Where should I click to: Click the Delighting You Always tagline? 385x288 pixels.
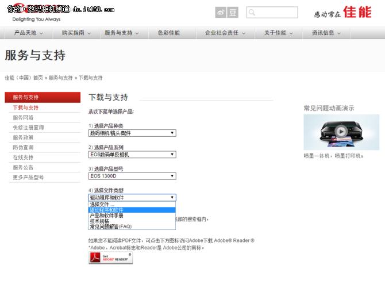36,19
